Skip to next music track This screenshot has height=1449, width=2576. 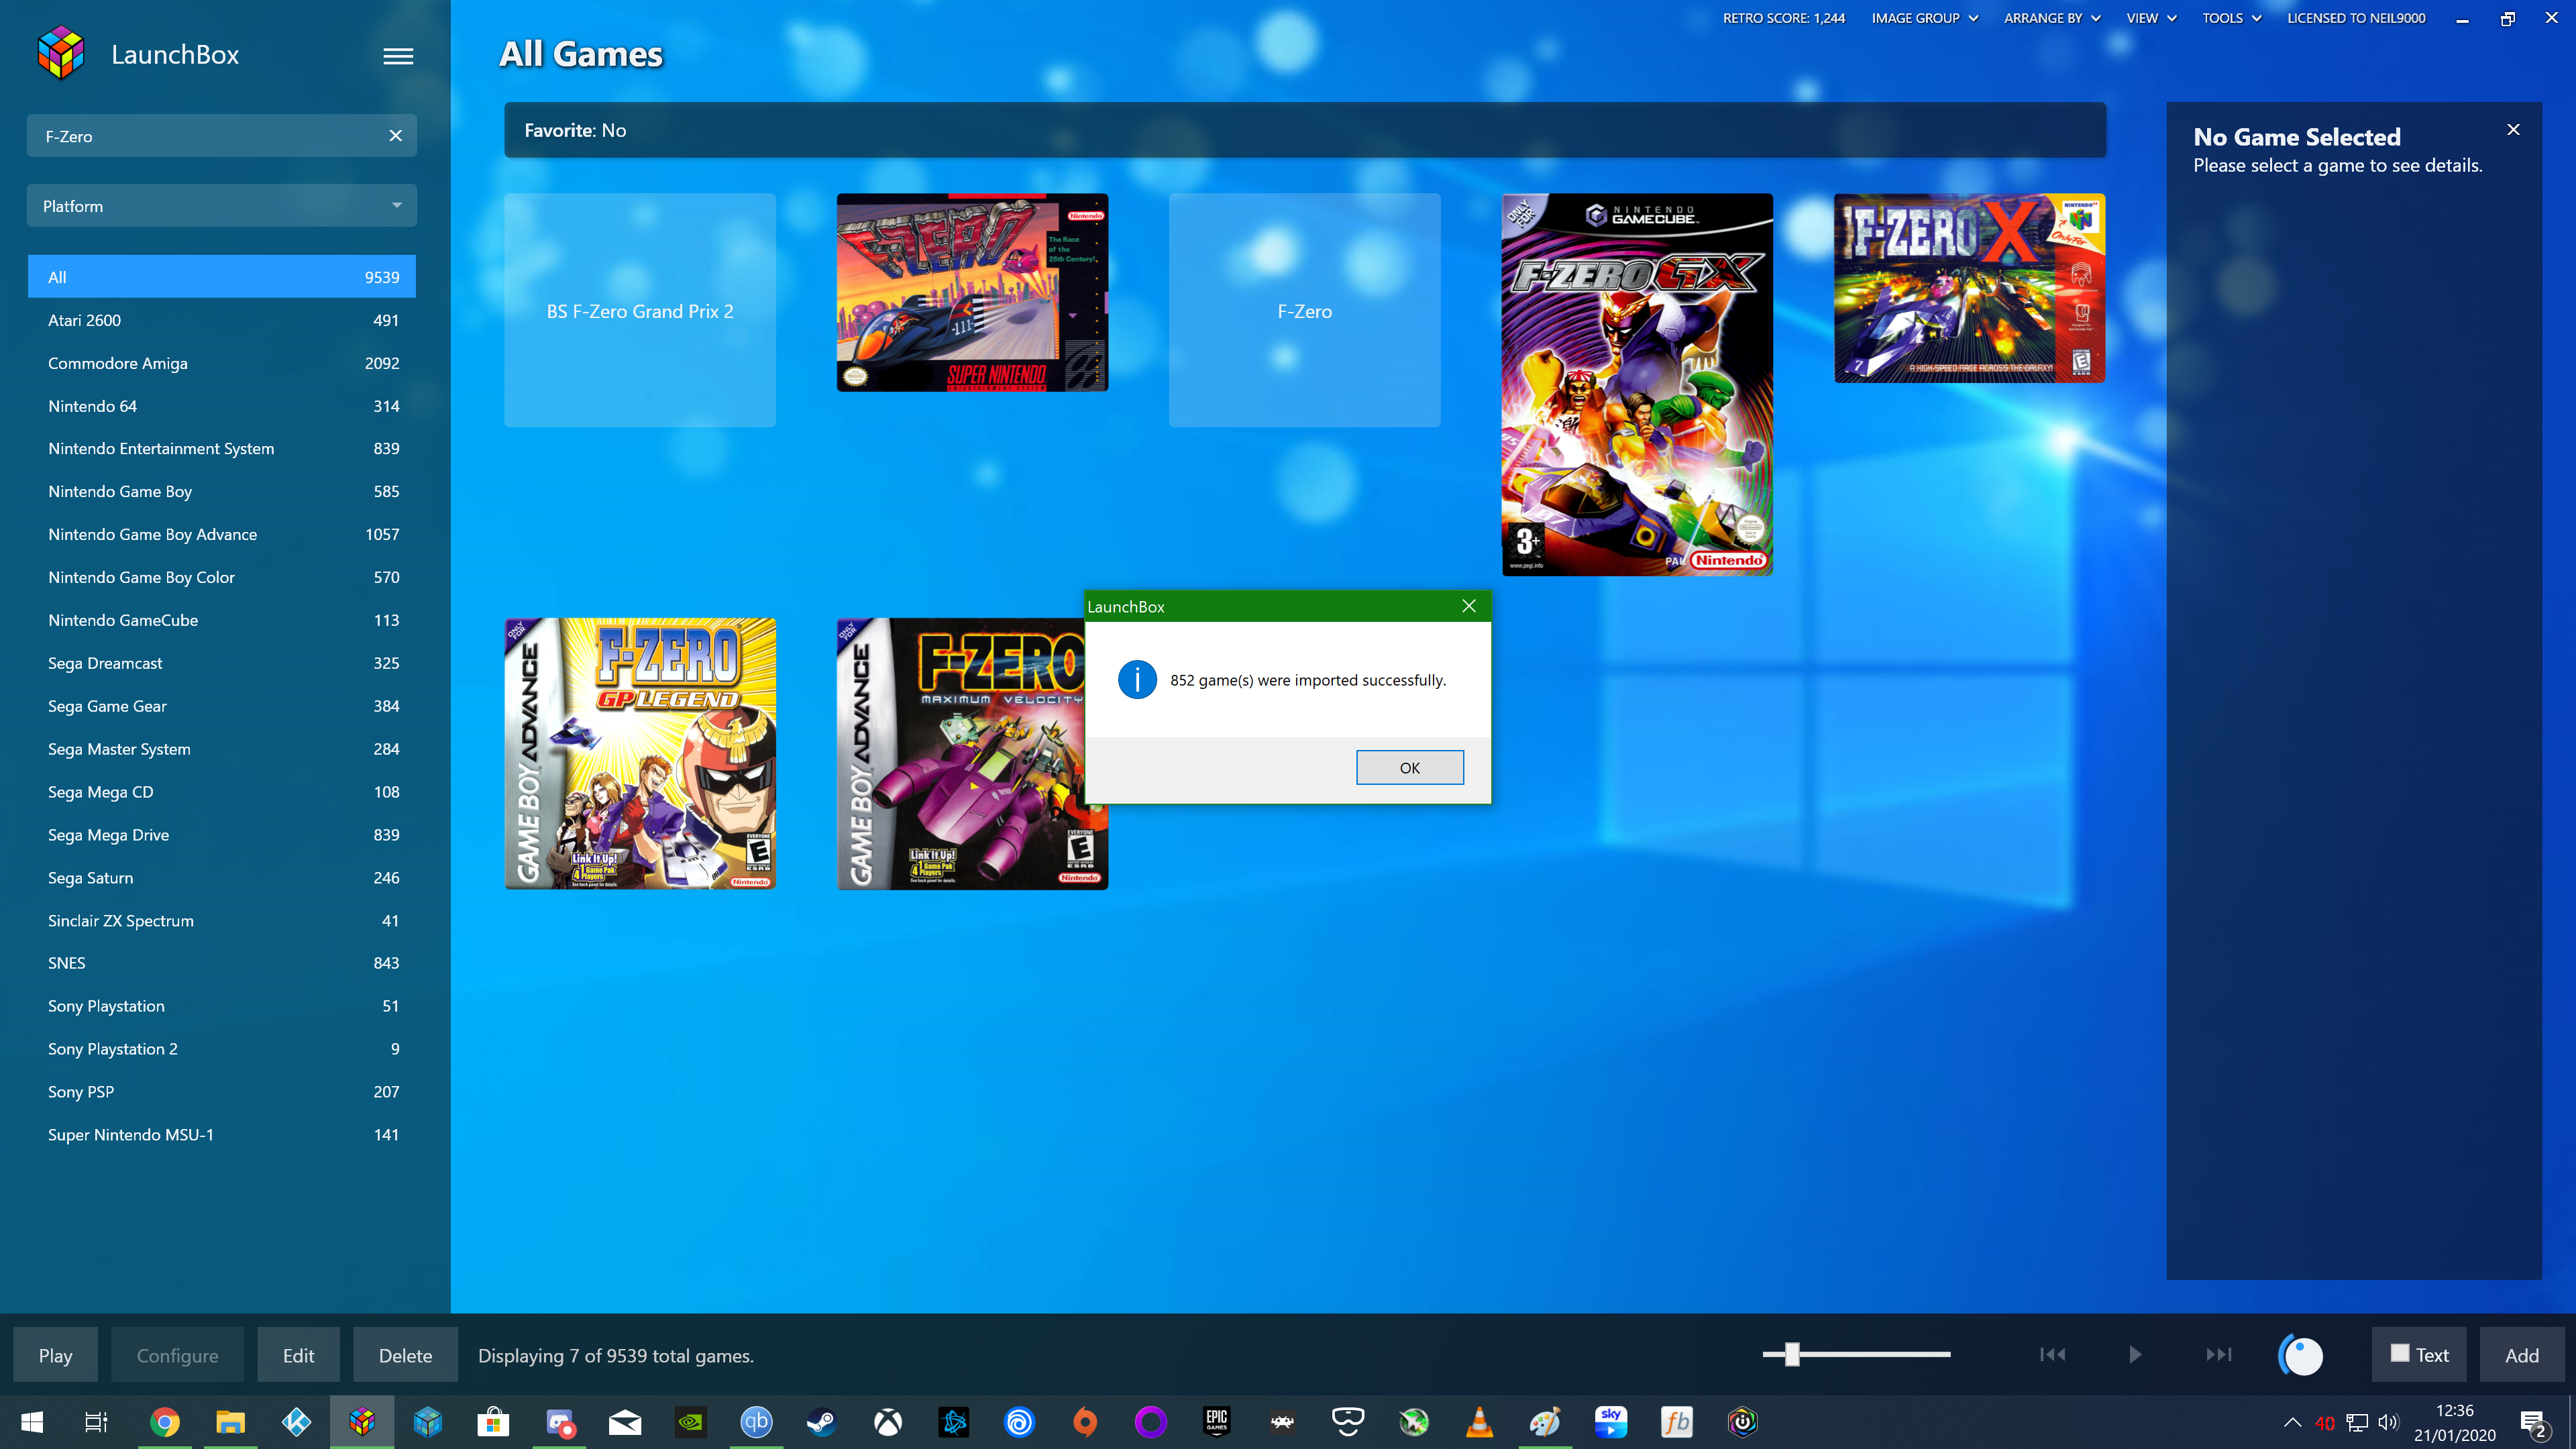pyautogui.click(x=2219, y=1354)
